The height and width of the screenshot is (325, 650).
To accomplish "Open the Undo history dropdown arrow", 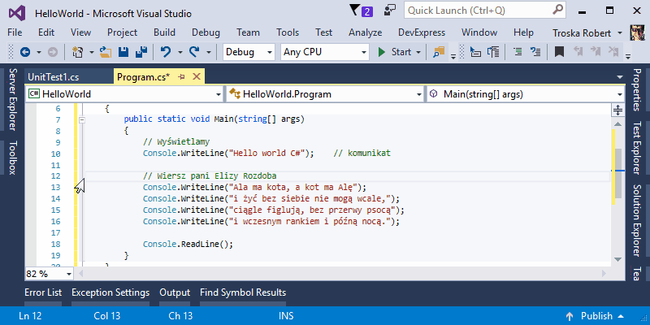I will (x=180, y=52).
